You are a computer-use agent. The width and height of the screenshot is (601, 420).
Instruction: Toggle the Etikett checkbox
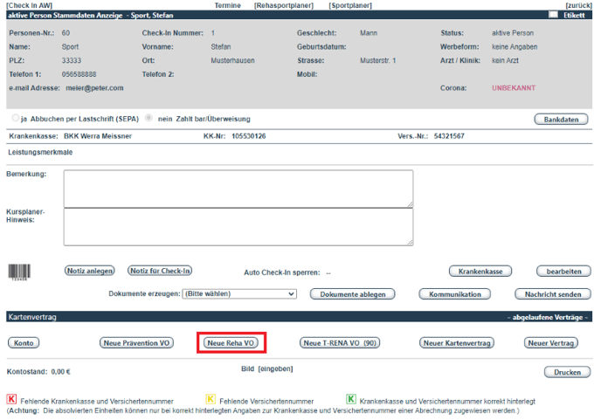point(554,15)
